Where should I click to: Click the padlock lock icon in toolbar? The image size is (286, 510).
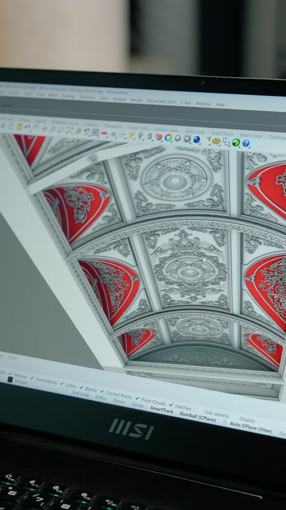point(150,136)
